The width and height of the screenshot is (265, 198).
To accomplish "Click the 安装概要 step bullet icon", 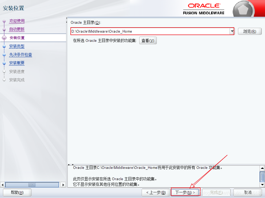I will (x=4, y=63).
